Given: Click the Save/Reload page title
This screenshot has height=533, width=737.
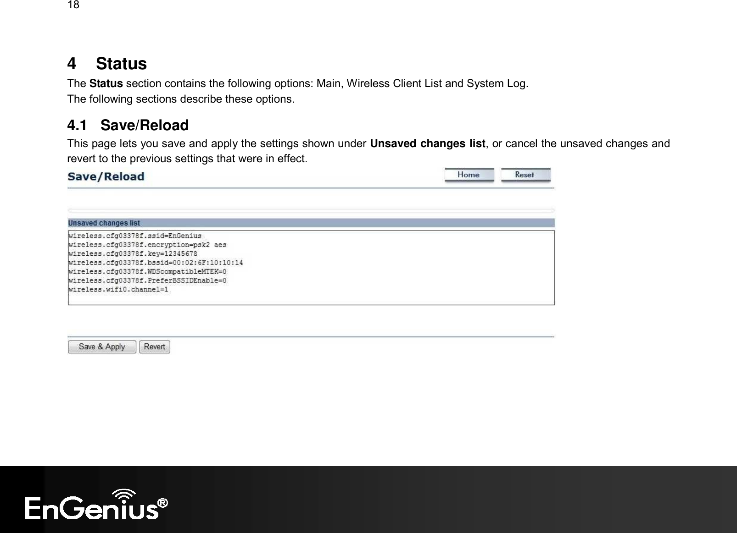Looking at the screenshot, I should (106, 176).
